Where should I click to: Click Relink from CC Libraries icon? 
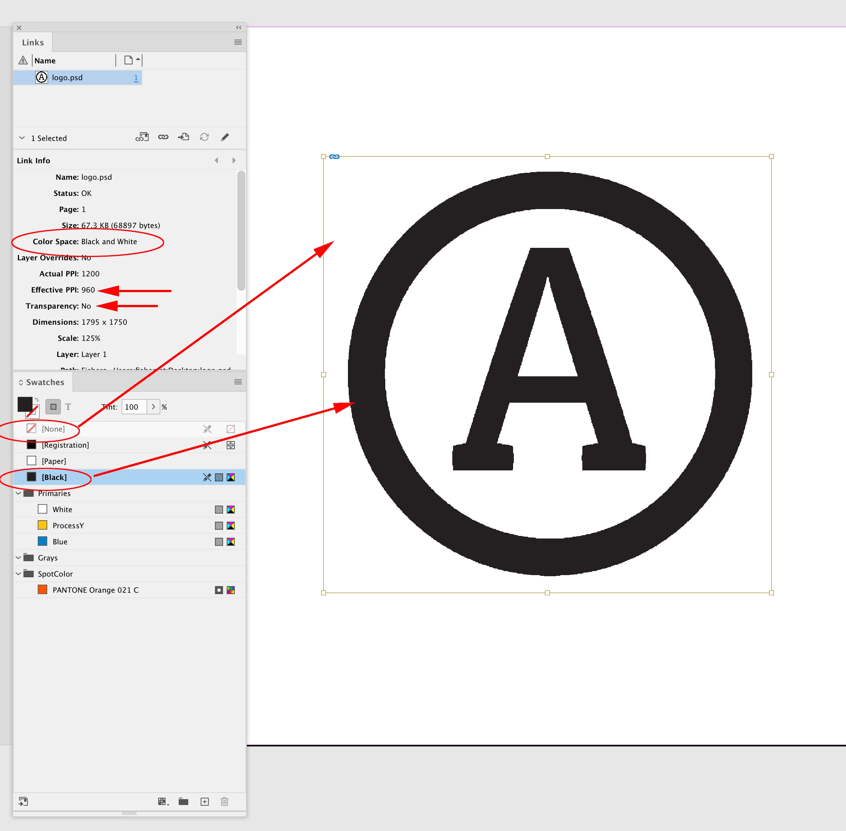point(142,138)
